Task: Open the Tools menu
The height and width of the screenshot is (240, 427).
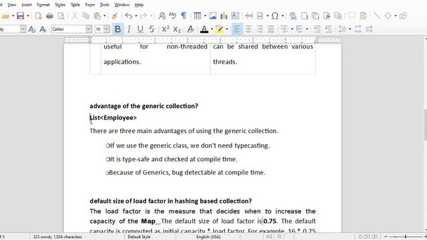Action: click(x=105, y=5)
